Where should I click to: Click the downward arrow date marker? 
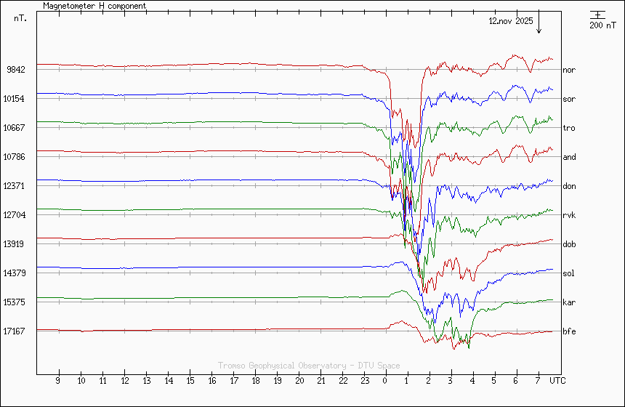[x=539, y=25]
